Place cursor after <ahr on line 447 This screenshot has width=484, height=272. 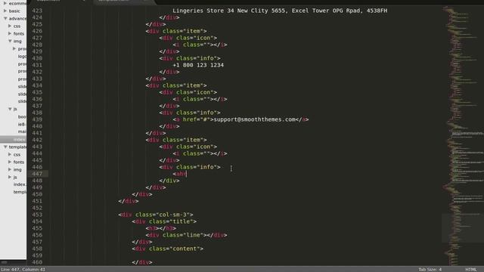[x=187, y=174]
